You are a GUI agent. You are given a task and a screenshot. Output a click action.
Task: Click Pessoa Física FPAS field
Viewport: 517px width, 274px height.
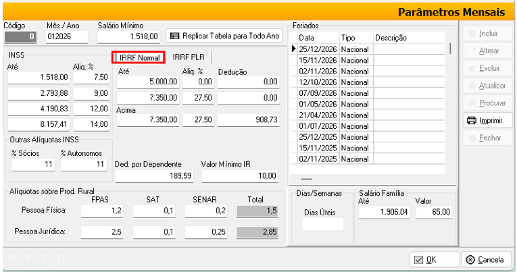[101, 212]
